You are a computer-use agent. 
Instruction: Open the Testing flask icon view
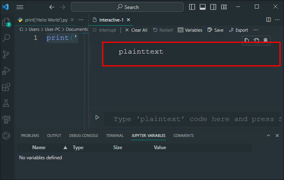tap(6, 103)
